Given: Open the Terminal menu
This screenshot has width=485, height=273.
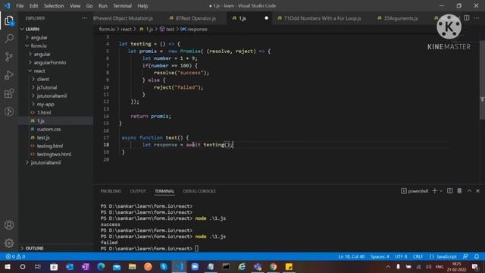Looking at the screenshot, I should point(122,6).
